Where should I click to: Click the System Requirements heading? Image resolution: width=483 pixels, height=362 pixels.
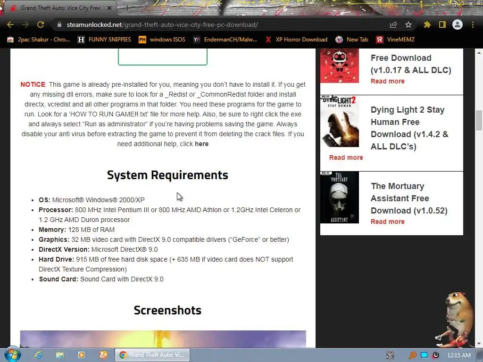click(x=167, y=175)
